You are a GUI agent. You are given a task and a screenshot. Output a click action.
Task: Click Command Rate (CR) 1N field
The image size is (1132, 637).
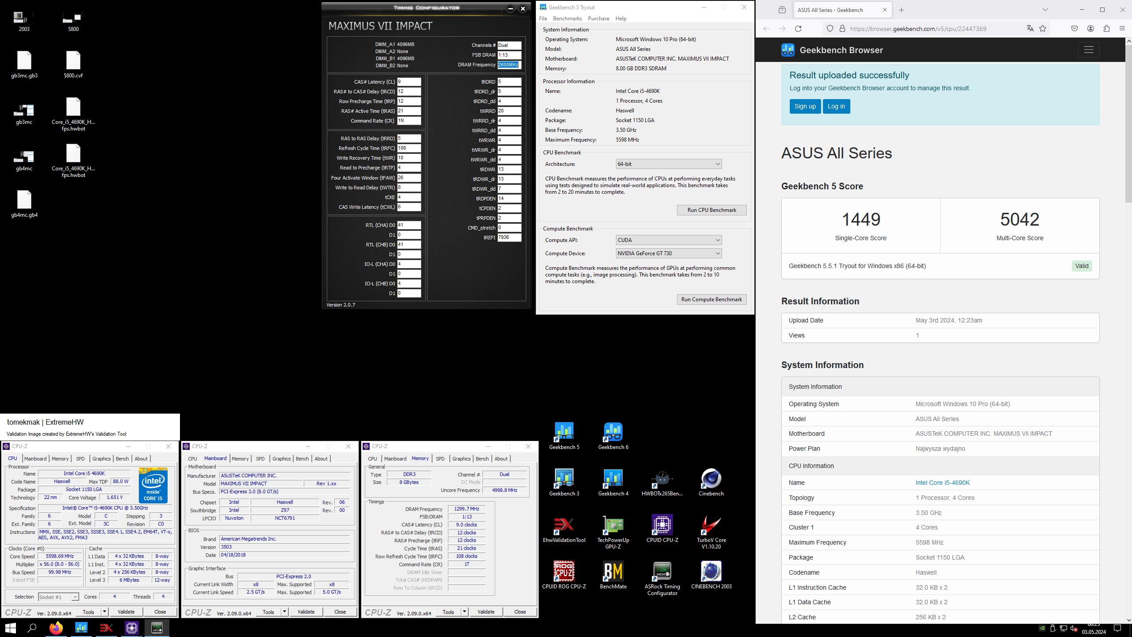coord(409,121)
